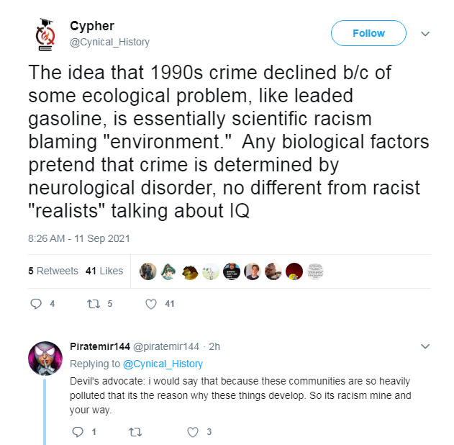
Task: Click the first liker's avatar thumbnail
Action: click(x=148, y=271)
